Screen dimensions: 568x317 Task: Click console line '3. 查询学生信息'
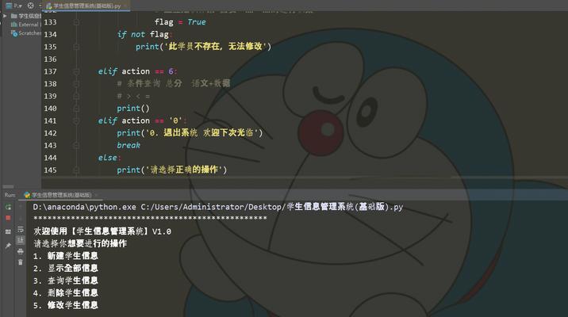[66, 281]
